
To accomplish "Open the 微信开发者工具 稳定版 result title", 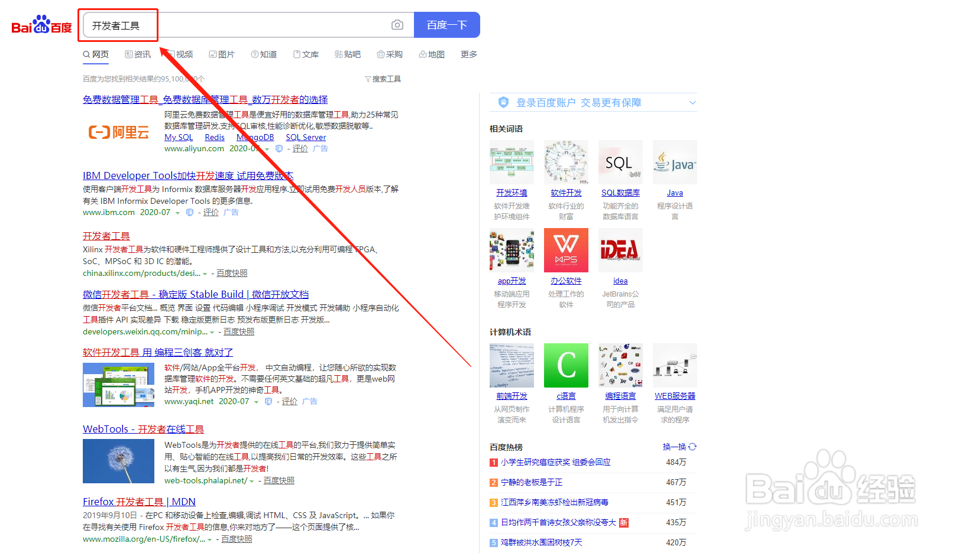I will coord(196,294).
